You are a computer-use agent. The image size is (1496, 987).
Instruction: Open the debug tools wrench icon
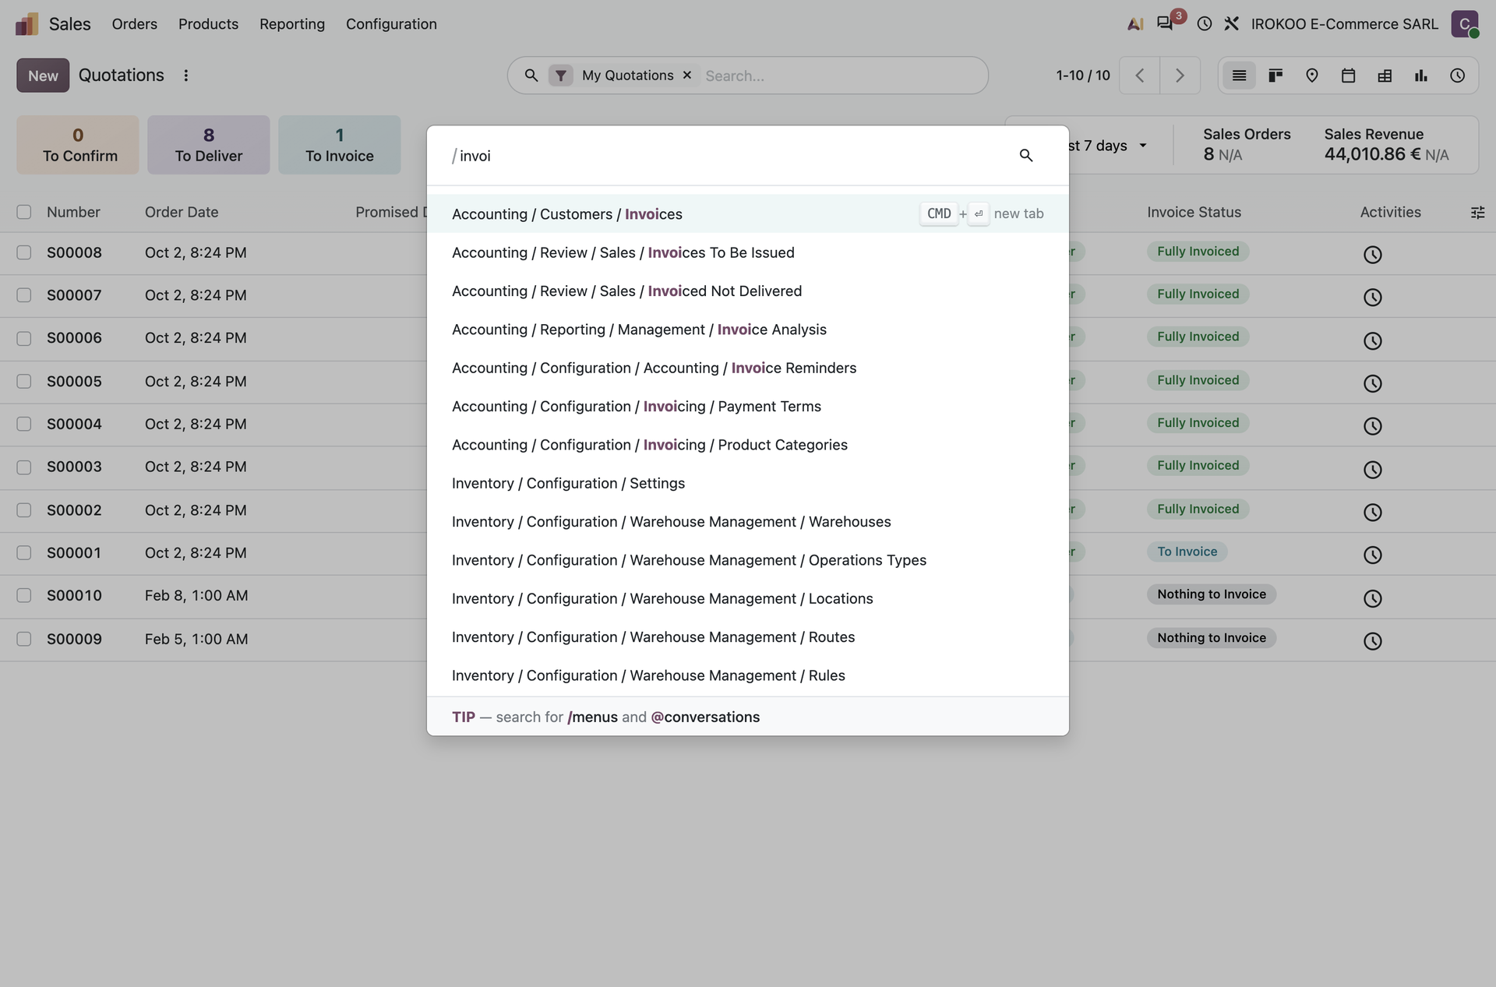pyautogui.click(x=1231, y=24)
